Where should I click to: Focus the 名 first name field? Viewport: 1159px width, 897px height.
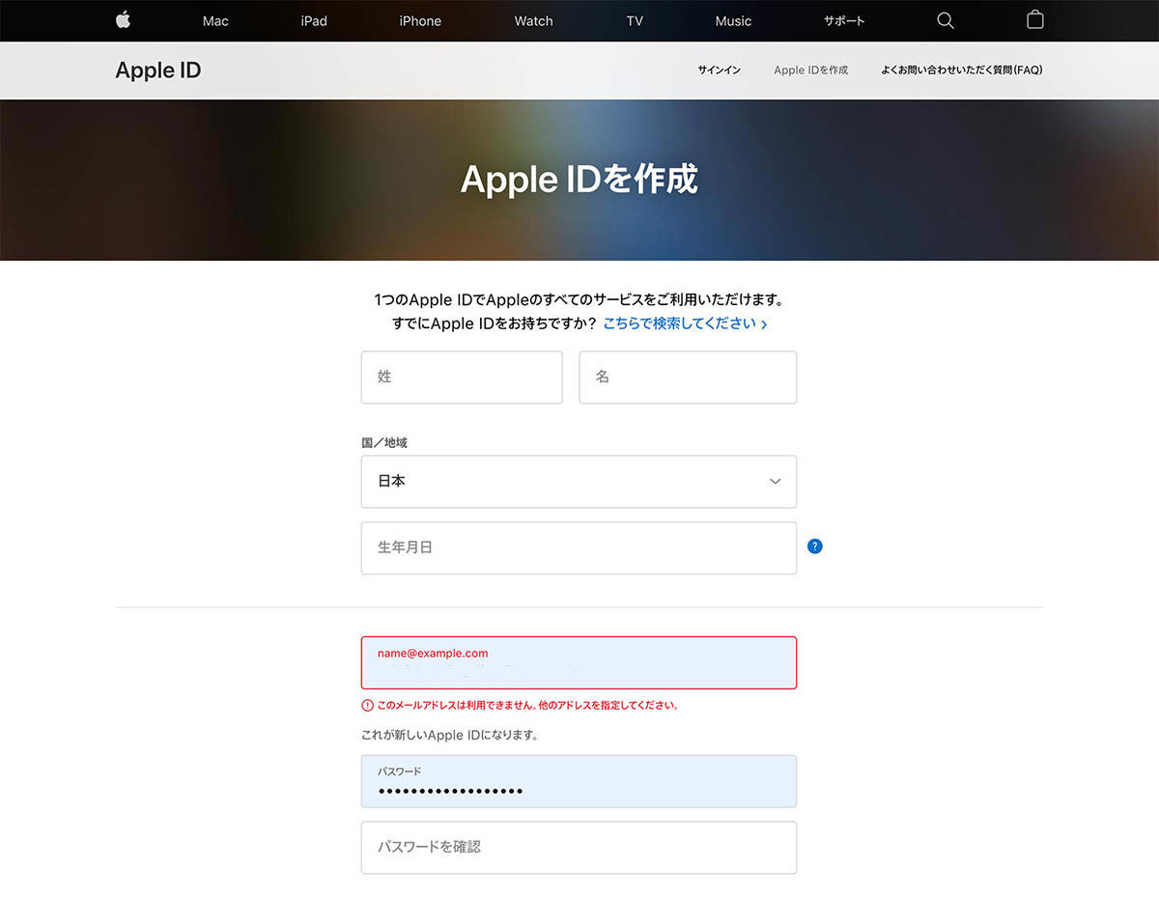pos(688,378)
